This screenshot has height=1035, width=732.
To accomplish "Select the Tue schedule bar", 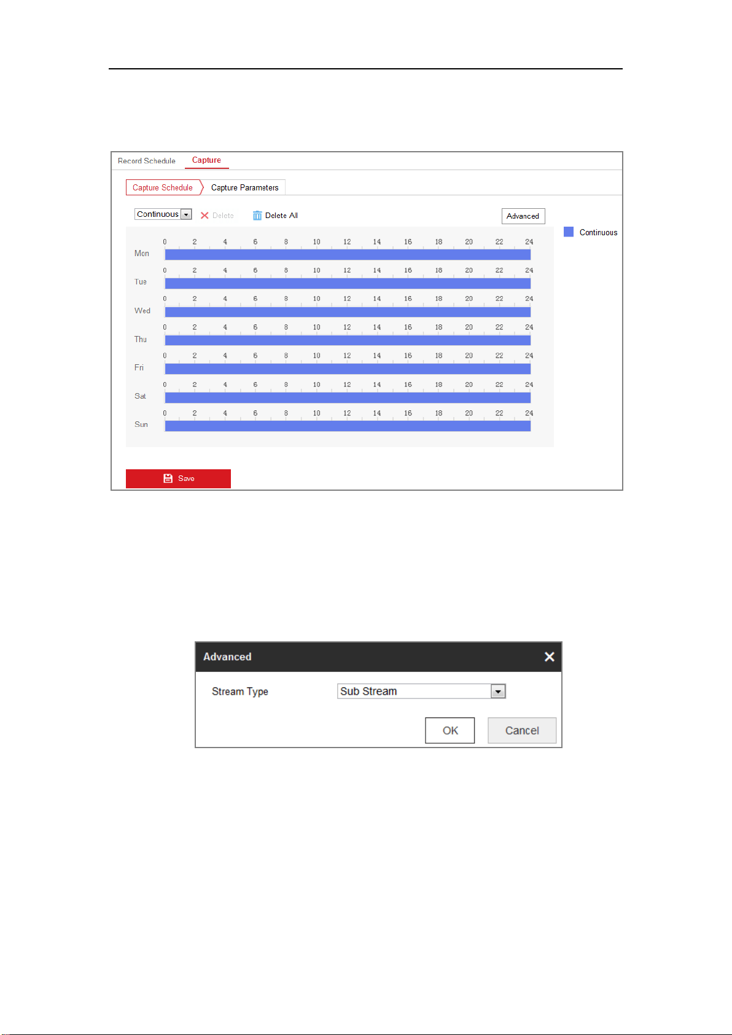I will (348, 283).
